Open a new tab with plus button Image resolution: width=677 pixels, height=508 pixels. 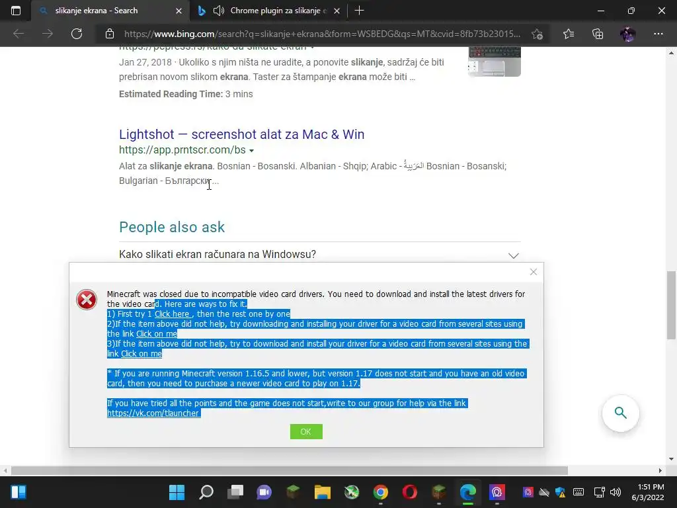point(359,11)
